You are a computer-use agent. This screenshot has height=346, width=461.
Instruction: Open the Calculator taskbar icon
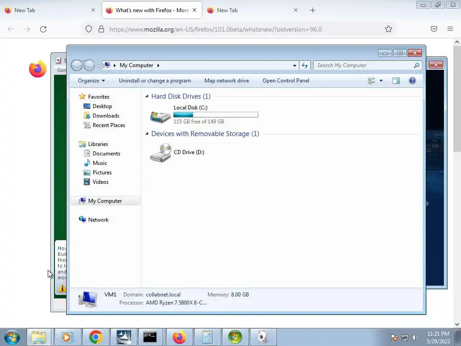click(207, 337)
